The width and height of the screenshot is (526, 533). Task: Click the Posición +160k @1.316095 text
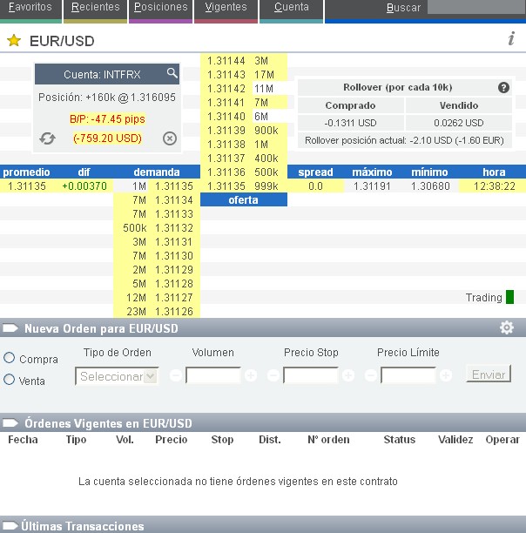pyautogui.click(x=107, y=98)
